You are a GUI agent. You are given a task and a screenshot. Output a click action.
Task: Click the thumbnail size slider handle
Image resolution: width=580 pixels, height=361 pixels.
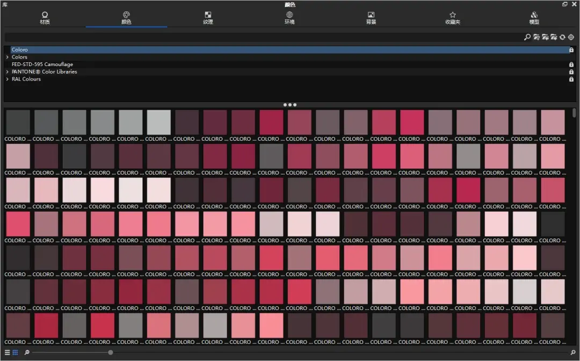point(110,352)
